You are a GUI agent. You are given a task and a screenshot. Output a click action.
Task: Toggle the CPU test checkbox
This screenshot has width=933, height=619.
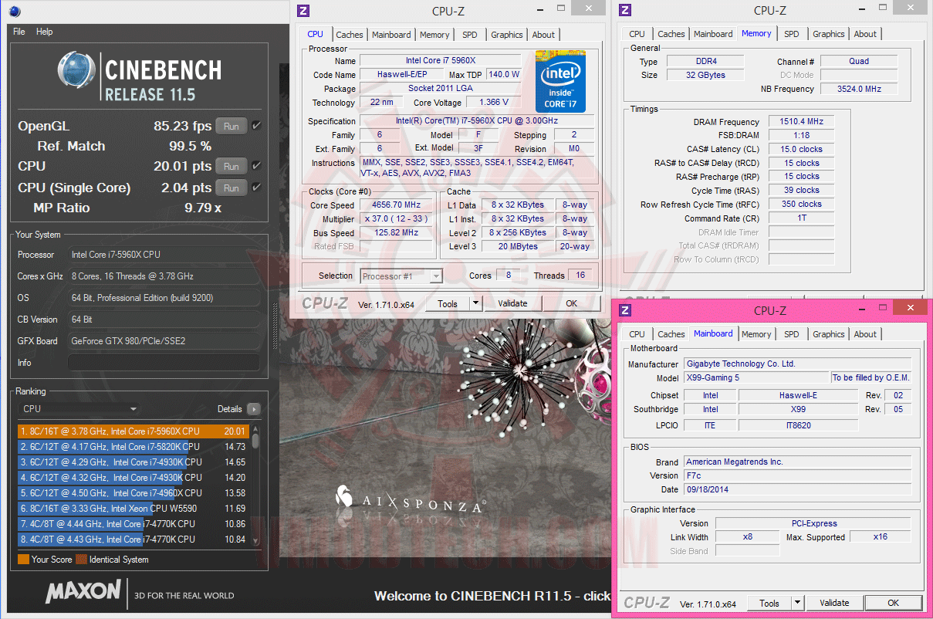click(256, 166)
